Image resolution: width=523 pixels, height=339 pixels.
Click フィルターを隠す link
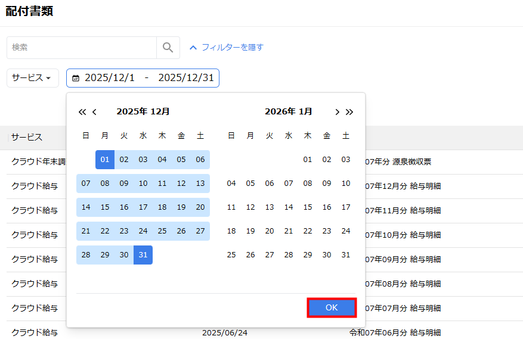pyautogui.click(x=232, y=47)
